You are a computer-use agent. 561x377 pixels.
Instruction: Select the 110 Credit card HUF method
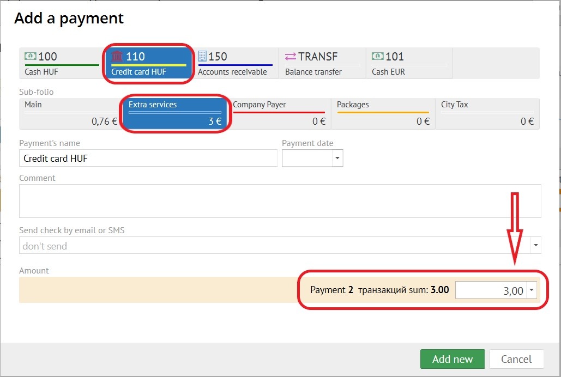[x=148, y=63]
